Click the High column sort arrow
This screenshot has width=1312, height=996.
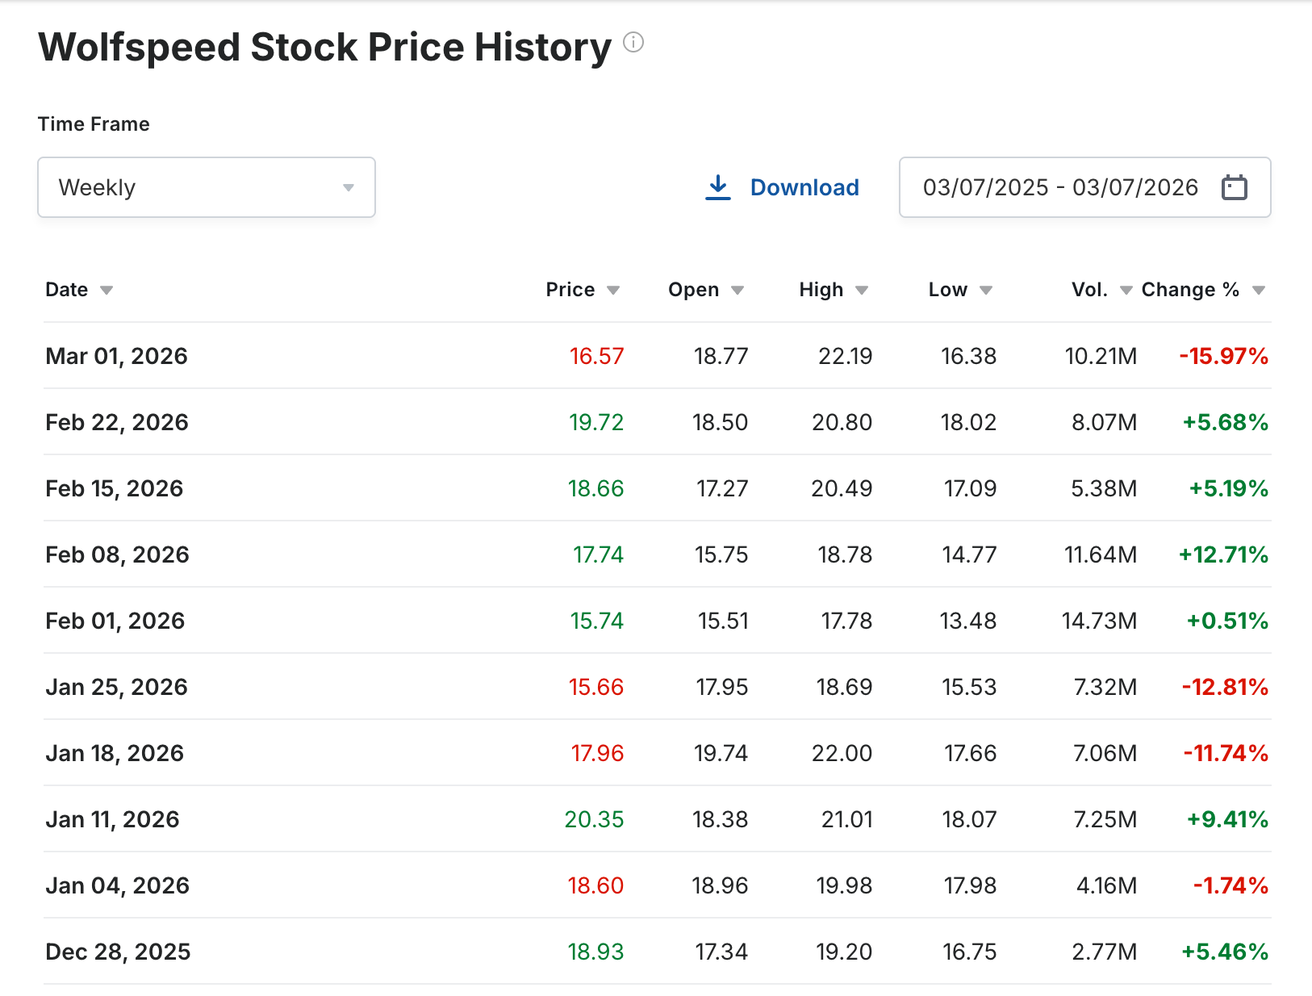(862, 291)
